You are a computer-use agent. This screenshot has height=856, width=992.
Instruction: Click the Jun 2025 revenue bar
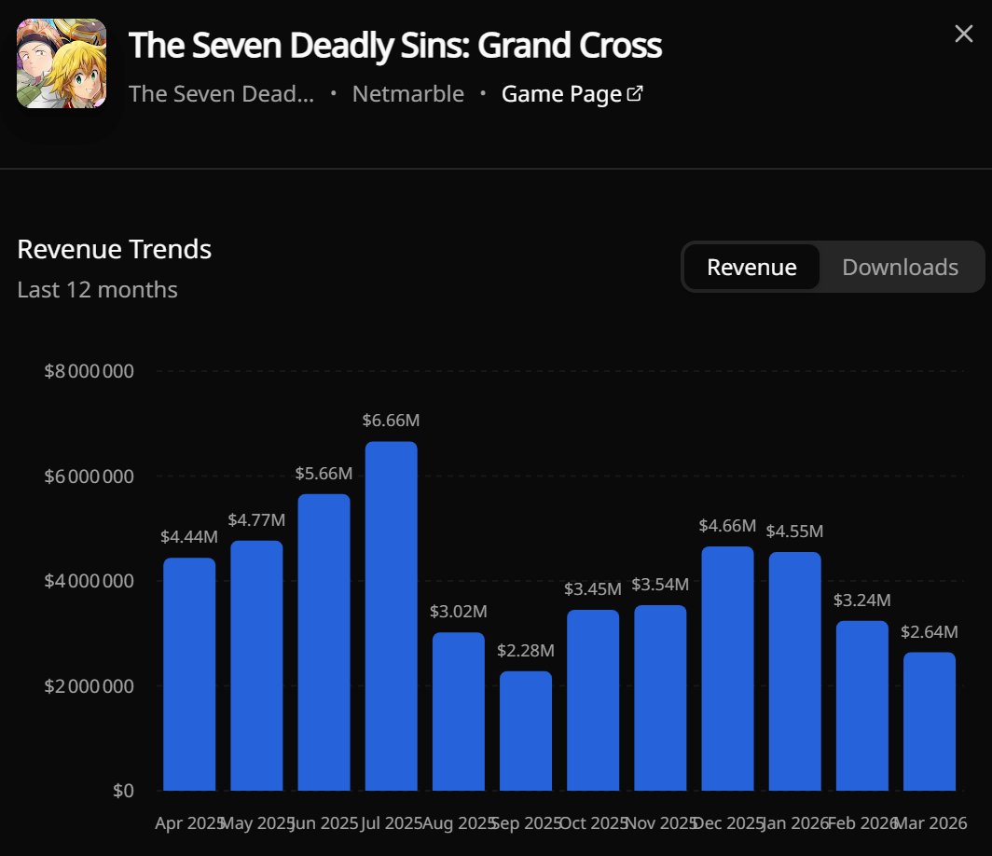click(324, 642)
